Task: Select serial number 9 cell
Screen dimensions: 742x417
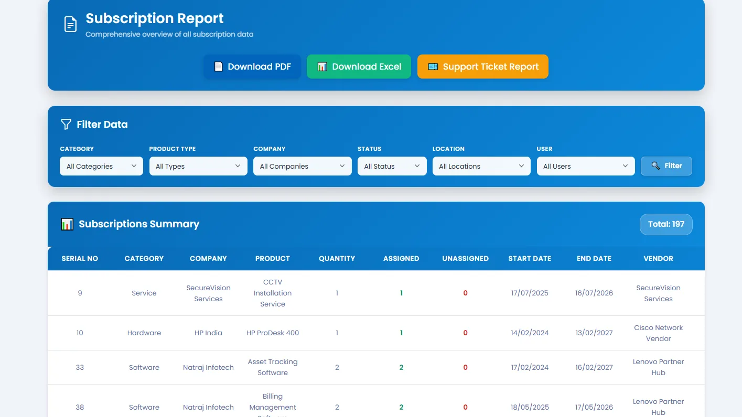Action: pos(80,293)
